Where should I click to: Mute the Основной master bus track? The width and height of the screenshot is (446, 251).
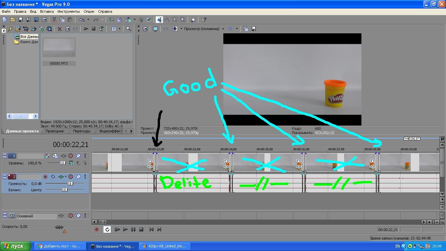(x=78, y=216)
